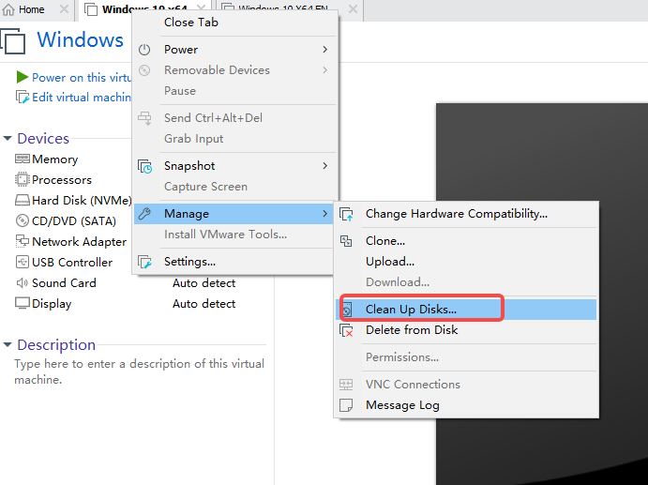This screenshot has height=485, width=648.
Task: Click the Snapshot clock icon
Action: pyautogui.click(x=144, y=166)
